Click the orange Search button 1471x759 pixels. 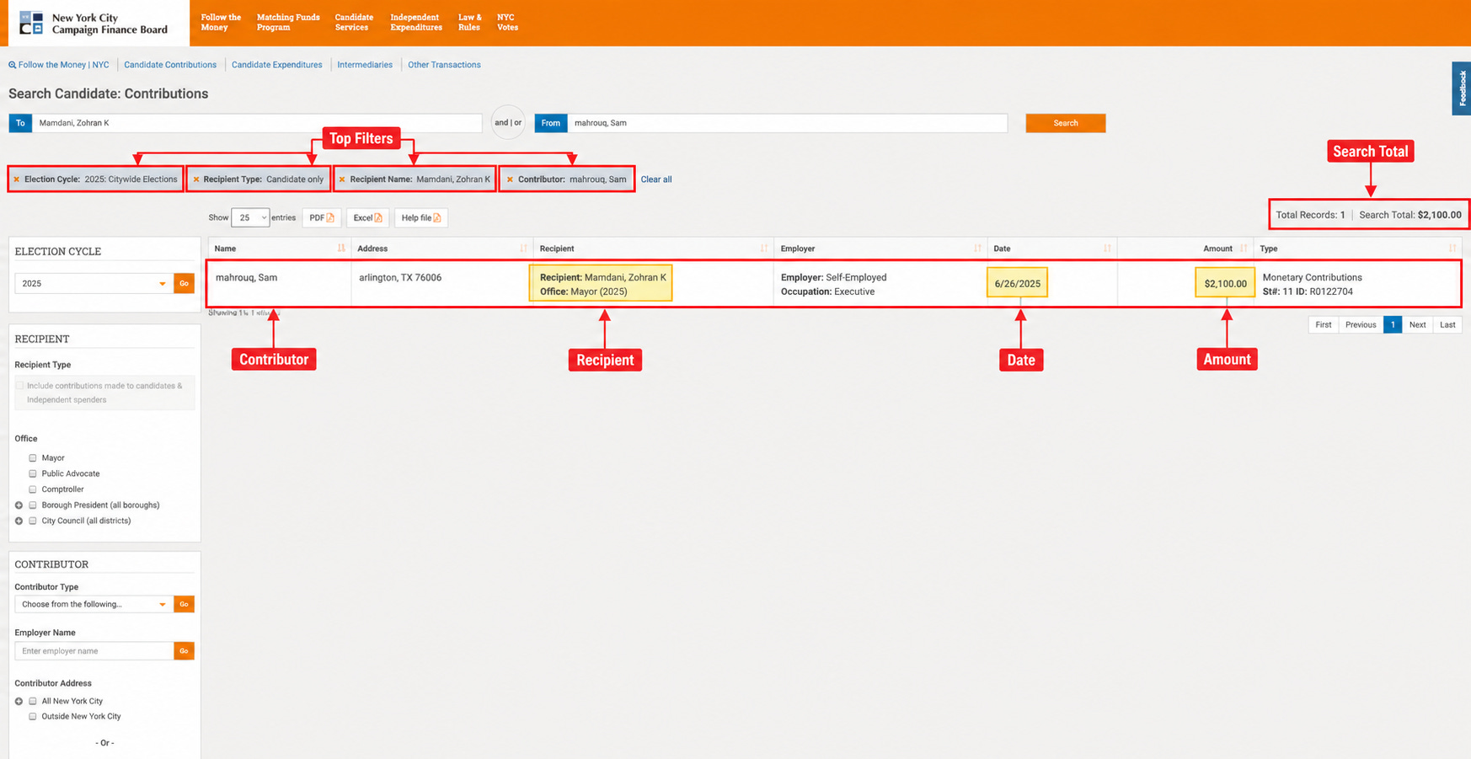point(1066,123)
